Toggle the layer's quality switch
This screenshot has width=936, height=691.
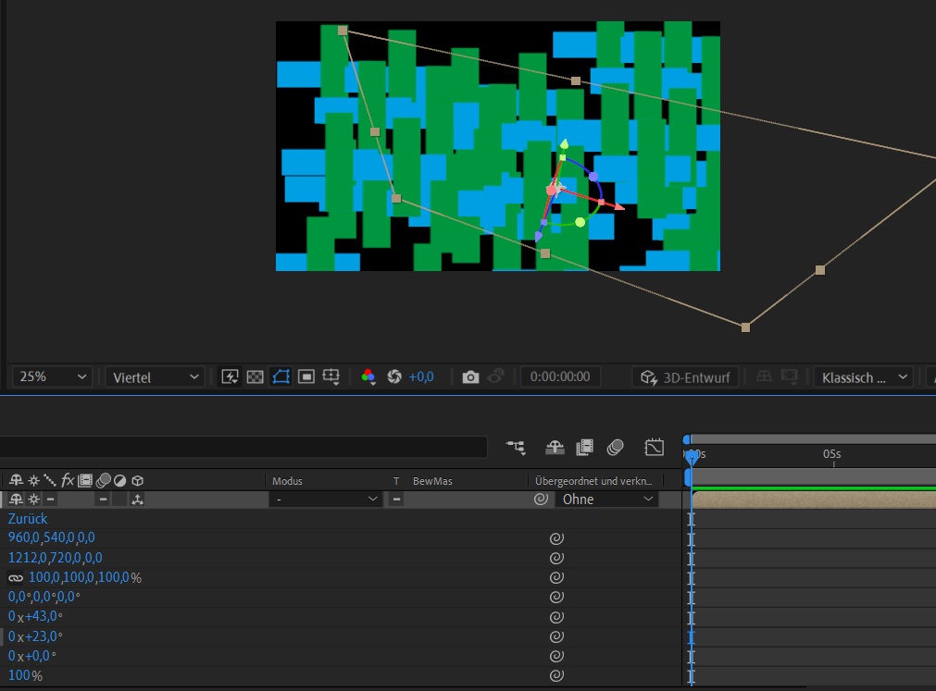point(50,500)
